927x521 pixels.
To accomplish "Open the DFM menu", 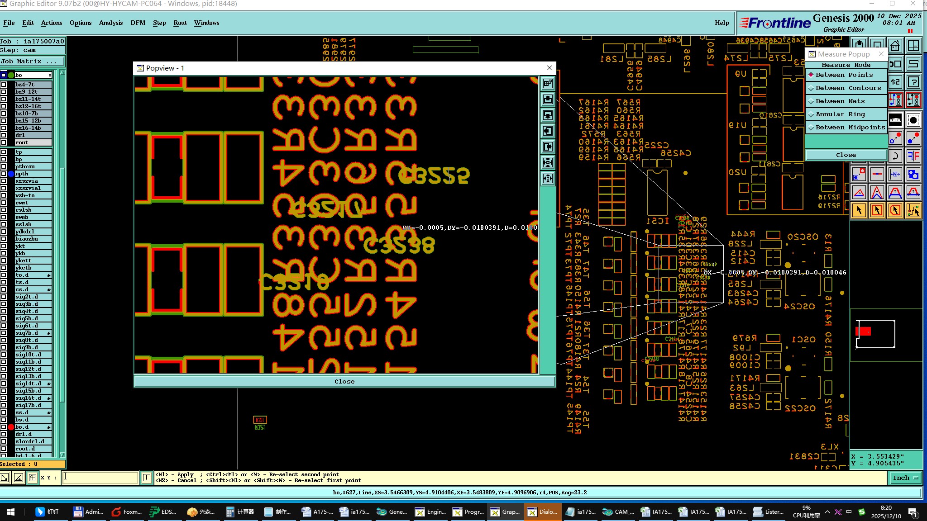I will [138, 23].
